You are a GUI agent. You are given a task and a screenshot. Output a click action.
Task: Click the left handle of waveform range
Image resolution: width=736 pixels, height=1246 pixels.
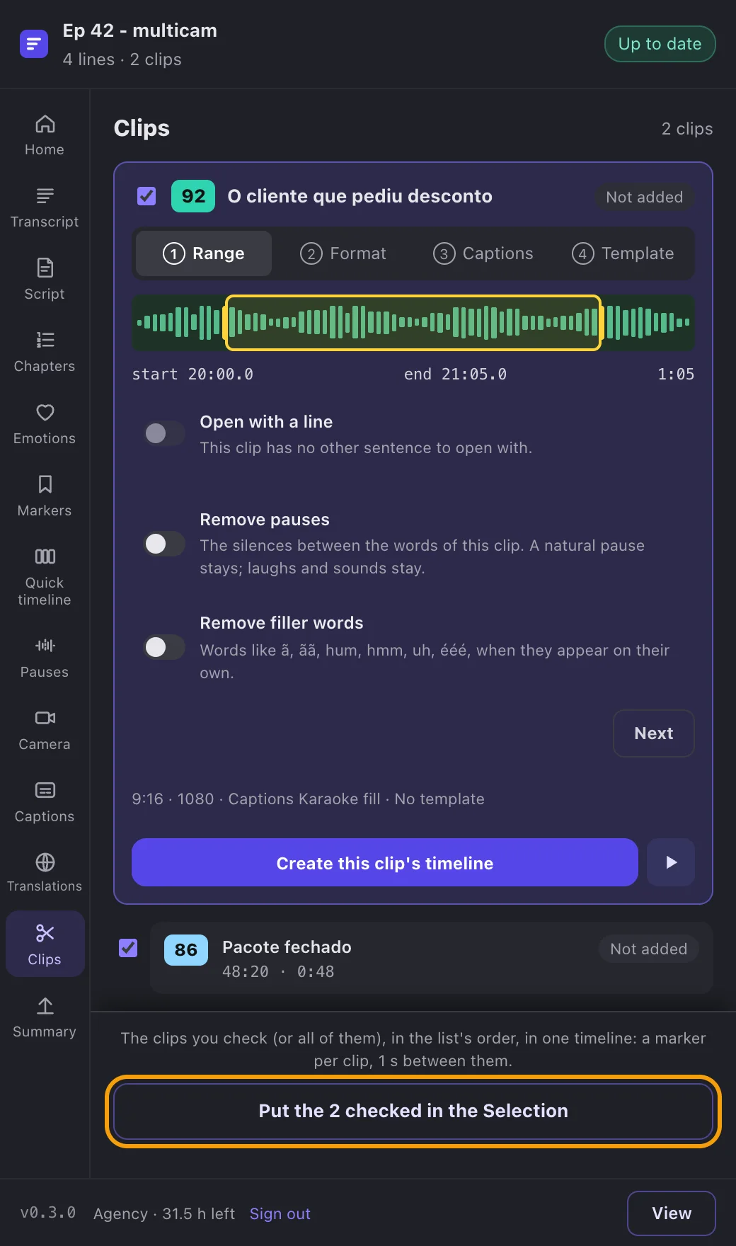tap(226, 323)
